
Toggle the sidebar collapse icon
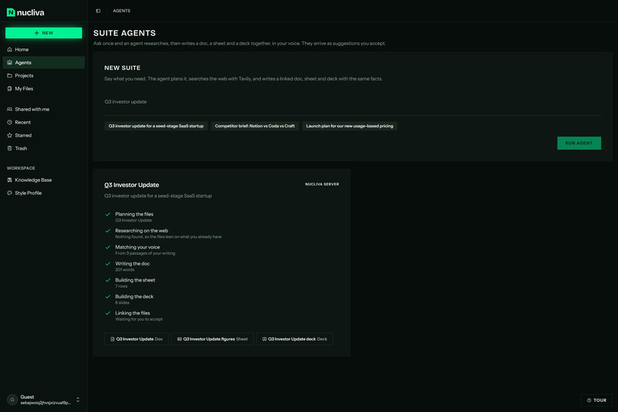point(98,11)
